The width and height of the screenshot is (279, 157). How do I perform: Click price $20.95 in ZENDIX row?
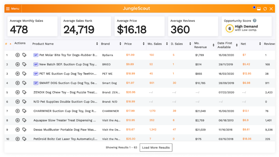point(131,92)
